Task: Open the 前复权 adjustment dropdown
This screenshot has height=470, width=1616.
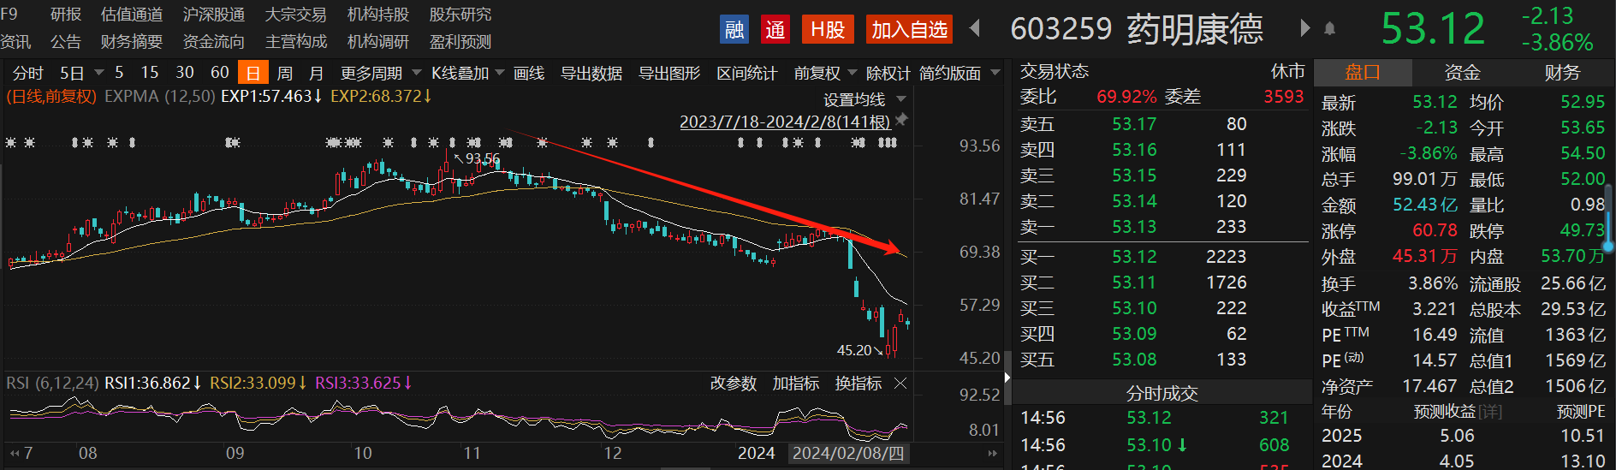Action: point(825,73)
